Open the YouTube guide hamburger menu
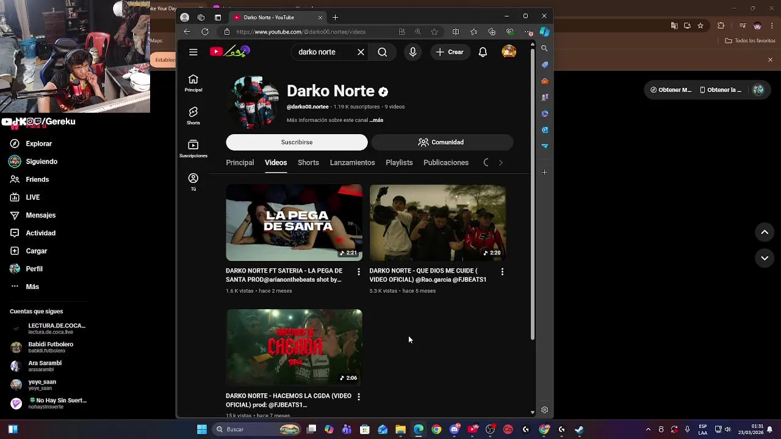This screenshot has width=781, height=439. pos(193,52)
